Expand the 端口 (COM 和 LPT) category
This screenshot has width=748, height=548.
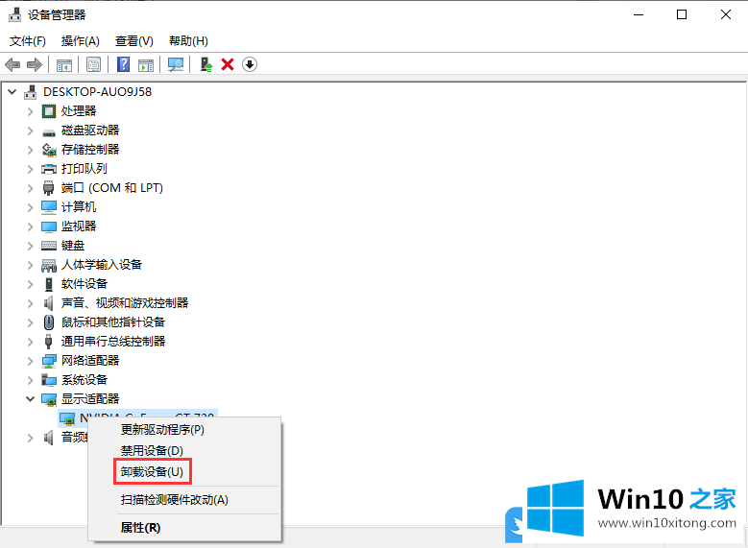click(x=31, y=188)
